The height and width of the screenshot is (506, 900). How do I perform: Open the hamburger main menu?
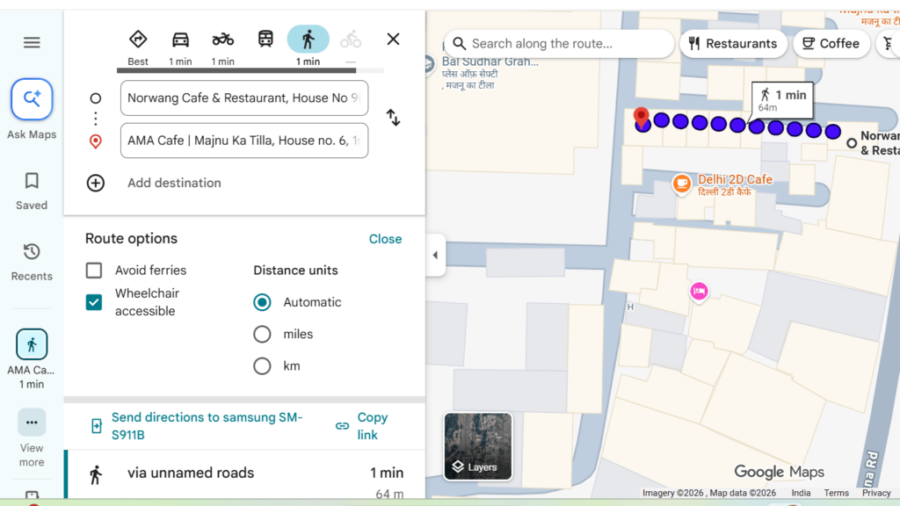pyautogui.click(x=32, y=42)
